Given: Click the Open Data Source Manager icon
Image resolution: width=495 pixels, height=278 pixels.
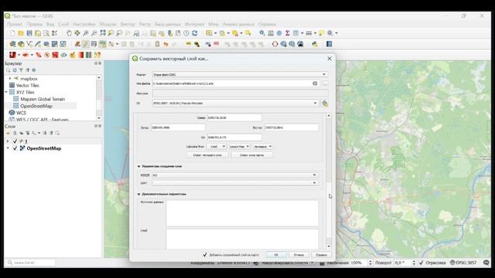Looking at the screenshot, I should pos(12,44).
